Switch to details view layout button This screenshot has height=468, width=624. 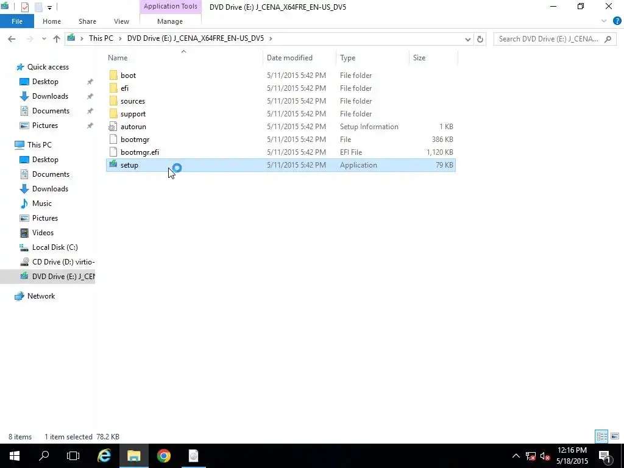pyautogui.click(x=601, y=436)
